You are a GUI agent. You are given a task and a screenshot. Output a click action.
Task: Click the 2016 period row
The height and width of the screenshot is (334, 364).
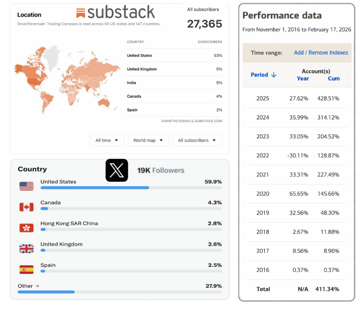point(298,270)
